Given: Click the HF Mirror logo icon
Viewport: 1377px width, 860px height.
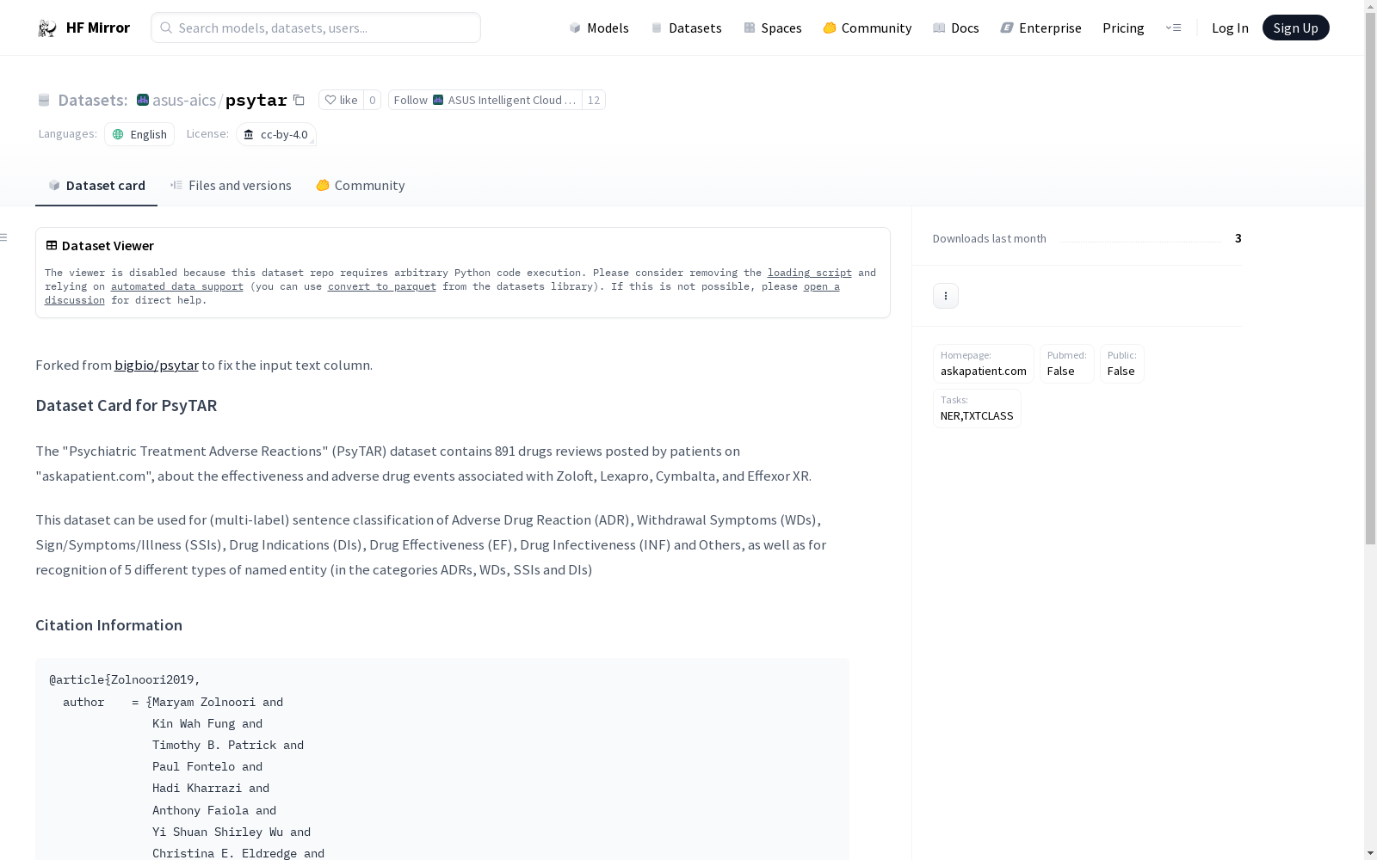Looking at the screenshot, I should [x=47, y=28].
